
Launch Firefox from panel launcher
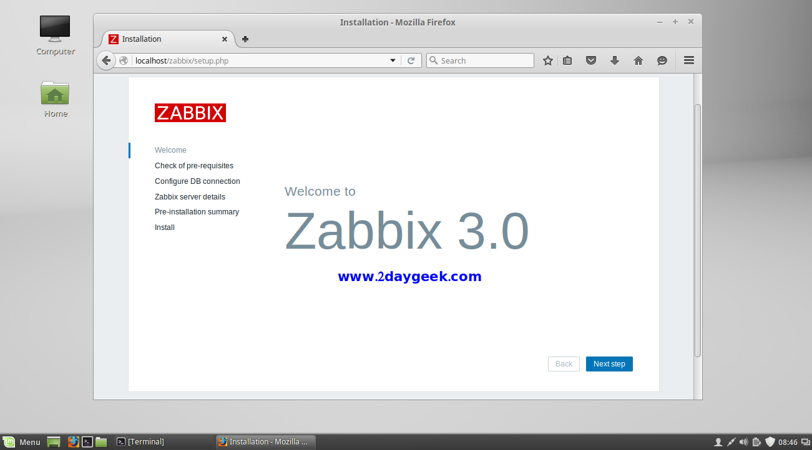(x=74, y=442)
